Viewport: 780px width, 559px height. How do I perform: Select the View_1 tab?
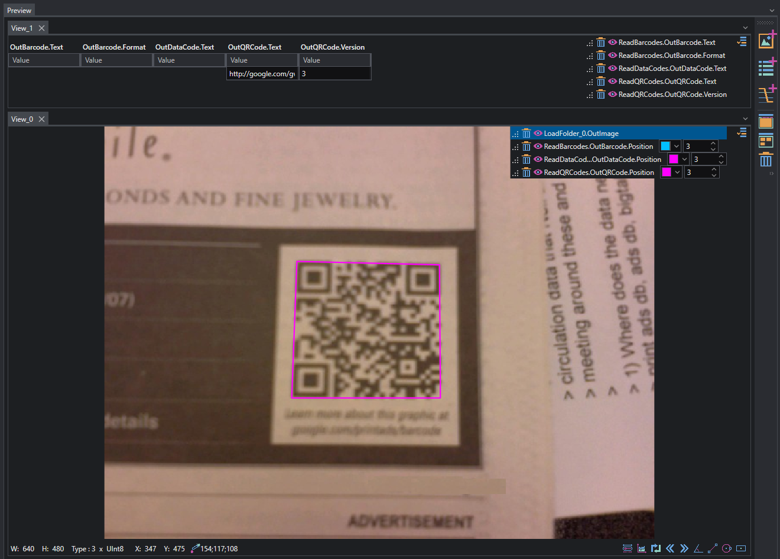click(x=22, y=28)
